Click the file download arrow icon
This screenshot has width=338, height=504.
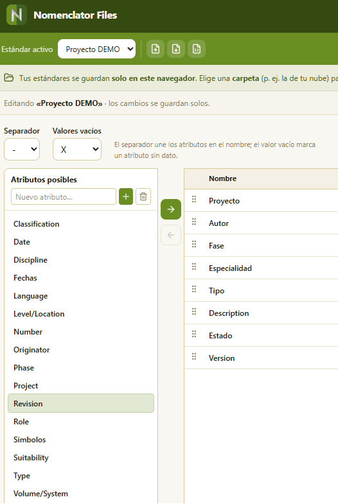pyautogui.click(x=176, y=49)
